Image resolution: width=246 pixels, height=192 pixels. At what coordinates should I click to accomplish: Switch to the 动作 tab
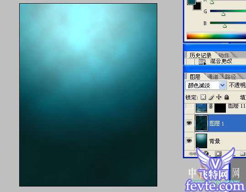coord(224,55)
